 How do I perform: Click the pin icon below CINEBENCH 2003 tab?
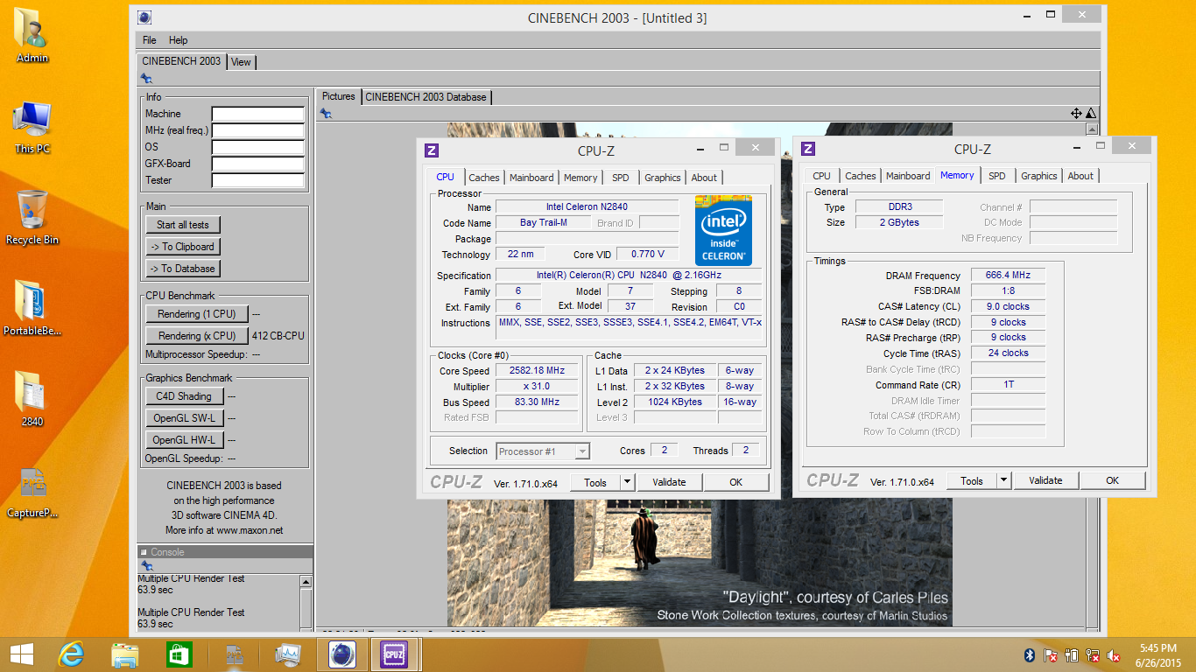pyautogui.click(x=146, y=79)
